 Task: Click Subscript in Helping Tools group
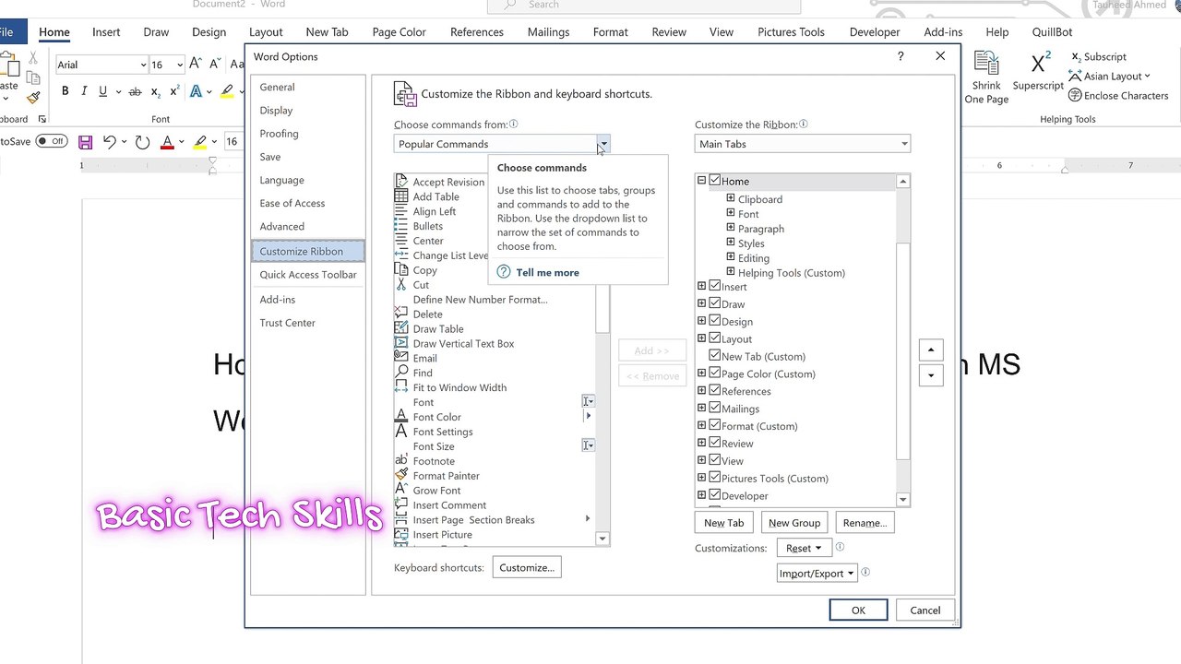1098,56
